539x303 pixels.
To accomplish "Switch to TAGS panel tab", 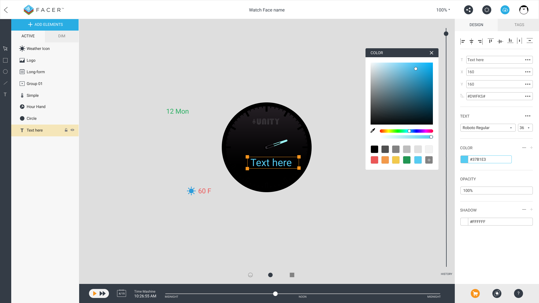I will point(519,25).
